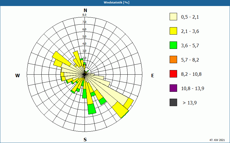The image size is (230, 143).
Task: Click the northwest yellow wind rose bar
Action: (x=62, y=58)
